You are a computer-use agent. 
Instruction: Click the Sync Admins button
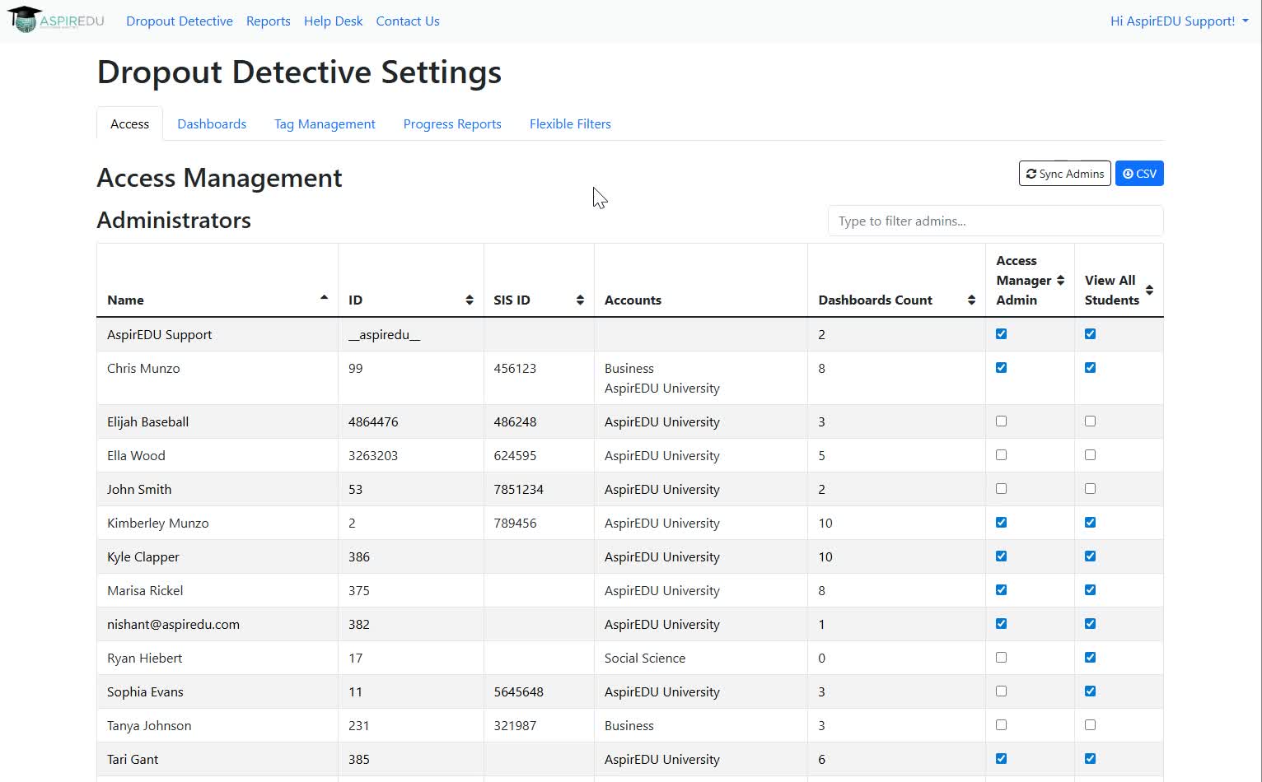click(x=1064, y=174)
